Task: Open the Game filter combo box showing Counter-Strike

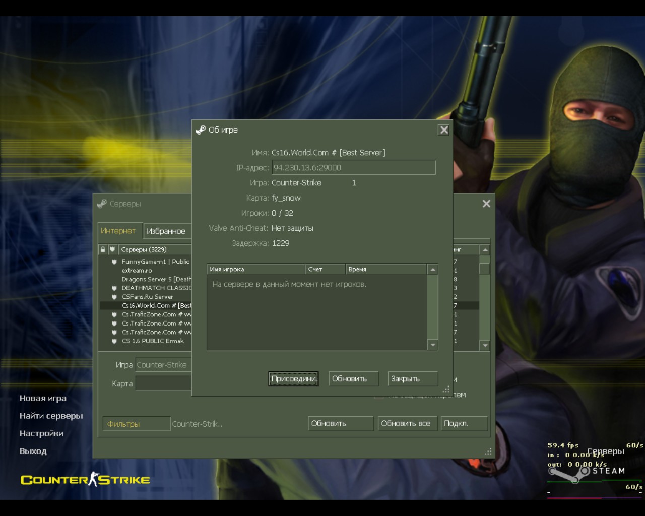Action: tap(164, 365)
